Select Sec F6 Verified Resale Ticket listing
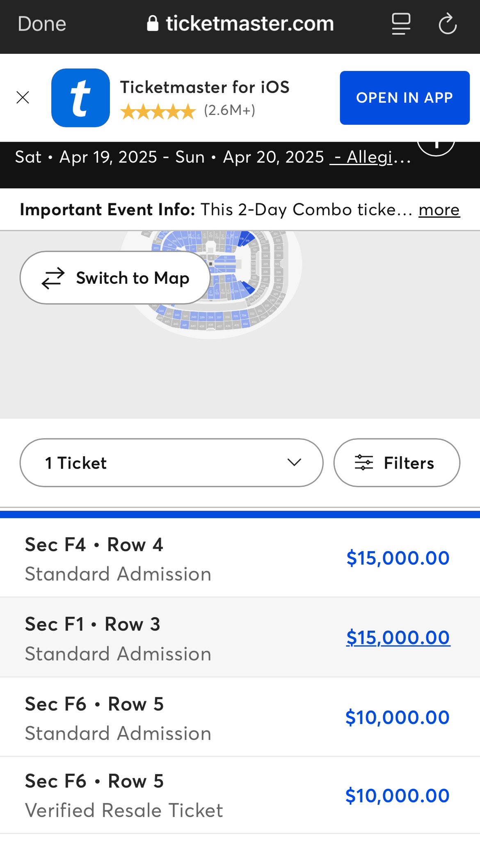Image resolution: width=480 pixels, height=841 pixels. [164, 795]
